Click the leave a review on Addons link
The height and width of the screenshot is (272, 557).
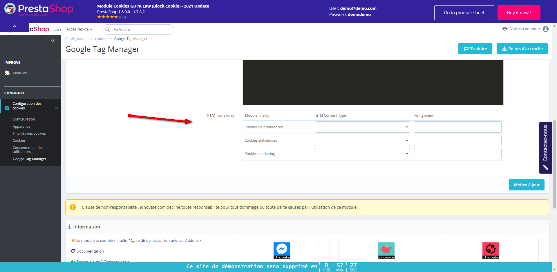[139, 241]
